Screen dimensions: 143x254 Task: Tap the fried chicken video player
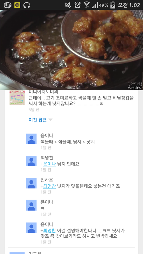(x=71, y=50)
